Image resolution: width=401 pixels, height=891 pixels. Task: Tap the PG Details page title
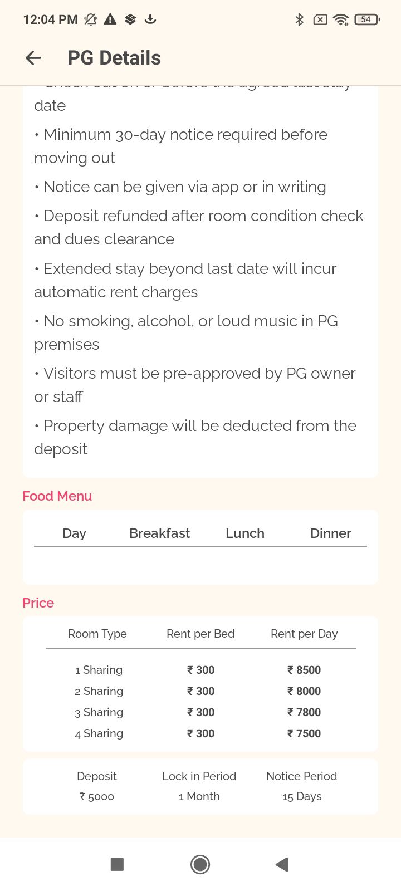(114, 58)
